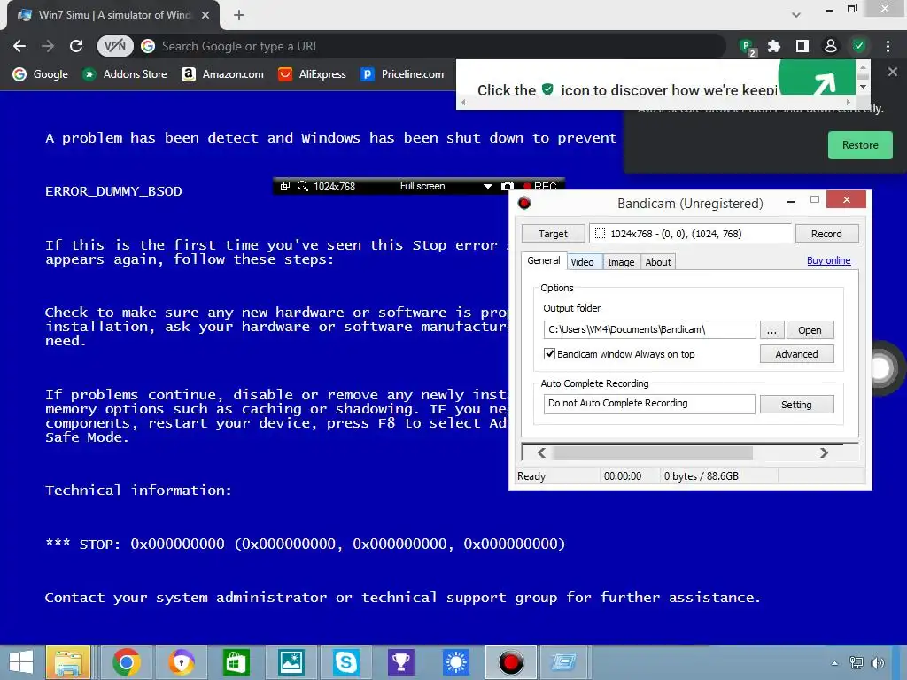Click the Do not Auto Complete Recording field
907x680 pixels.
tap(649, 404)
